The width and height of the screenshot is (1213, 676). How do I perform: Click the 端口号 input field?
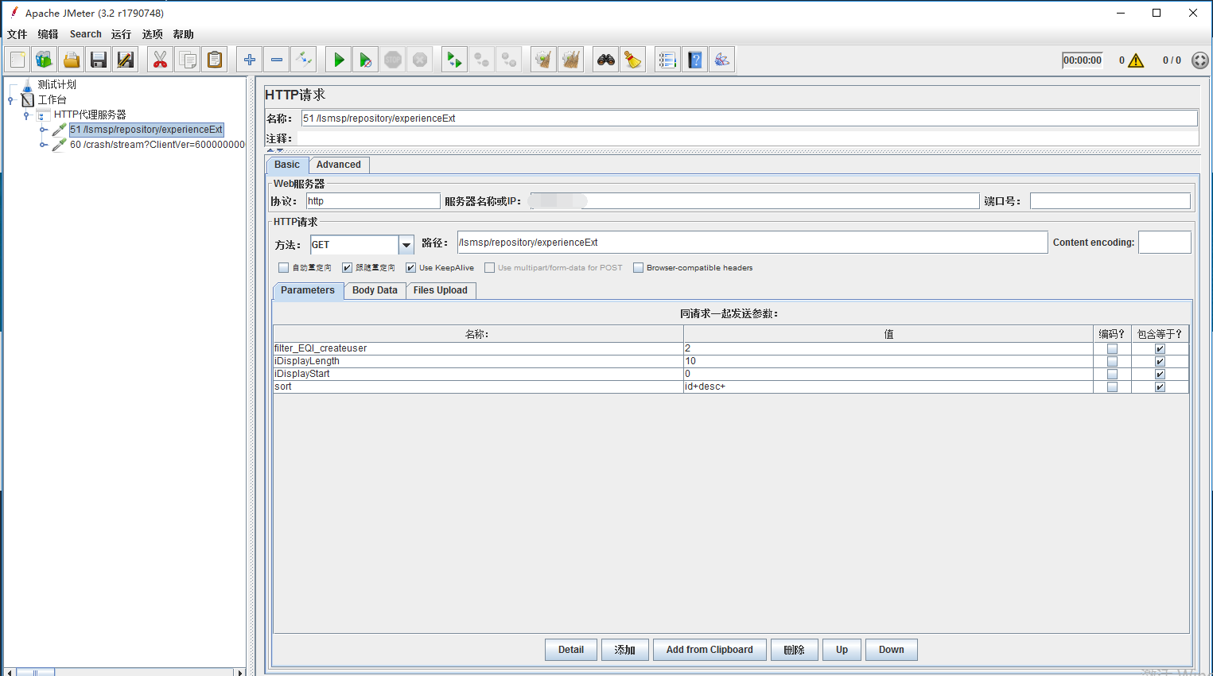[x=1110, y=201]
